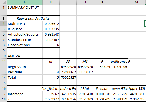
Task: Select the value 0.996612
Action: tap(51, 24)
